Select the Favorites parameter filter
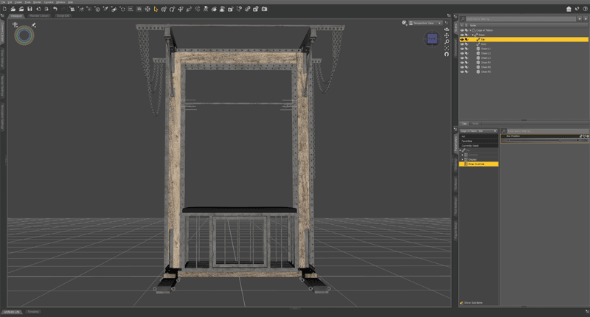Screen dimensions: 590x317 (479, 141)
